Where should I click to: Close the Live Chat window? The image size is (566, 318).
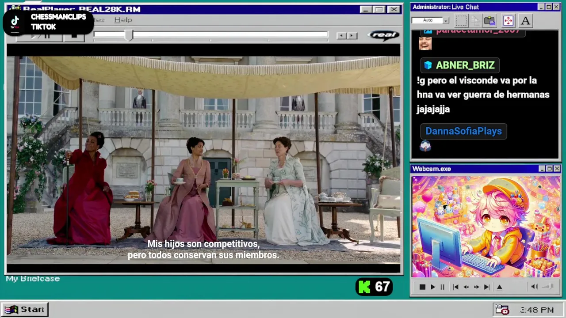click(x=556, y=7)
